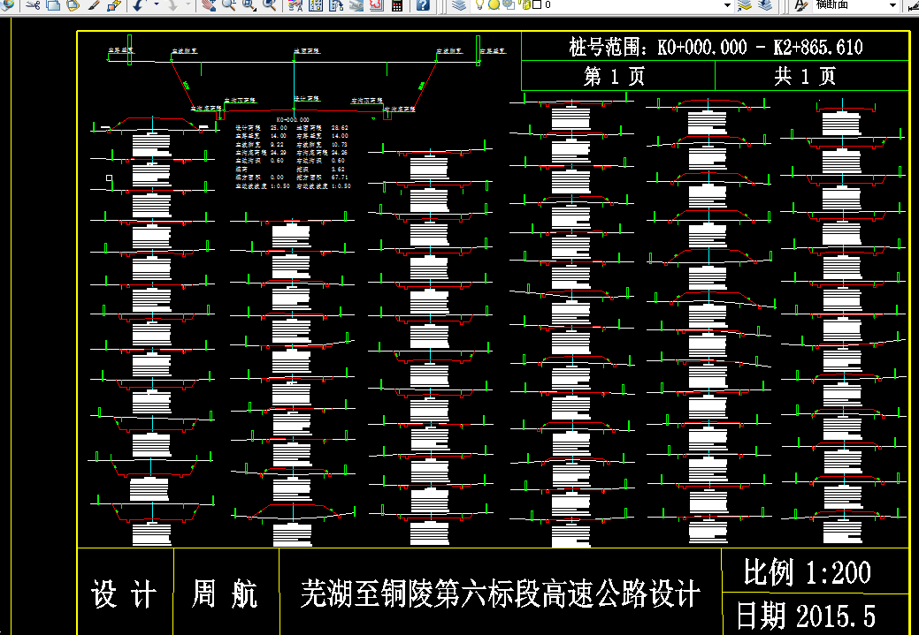
Task: Select the Pan Realtime hand tool
Action: point(210,7)
